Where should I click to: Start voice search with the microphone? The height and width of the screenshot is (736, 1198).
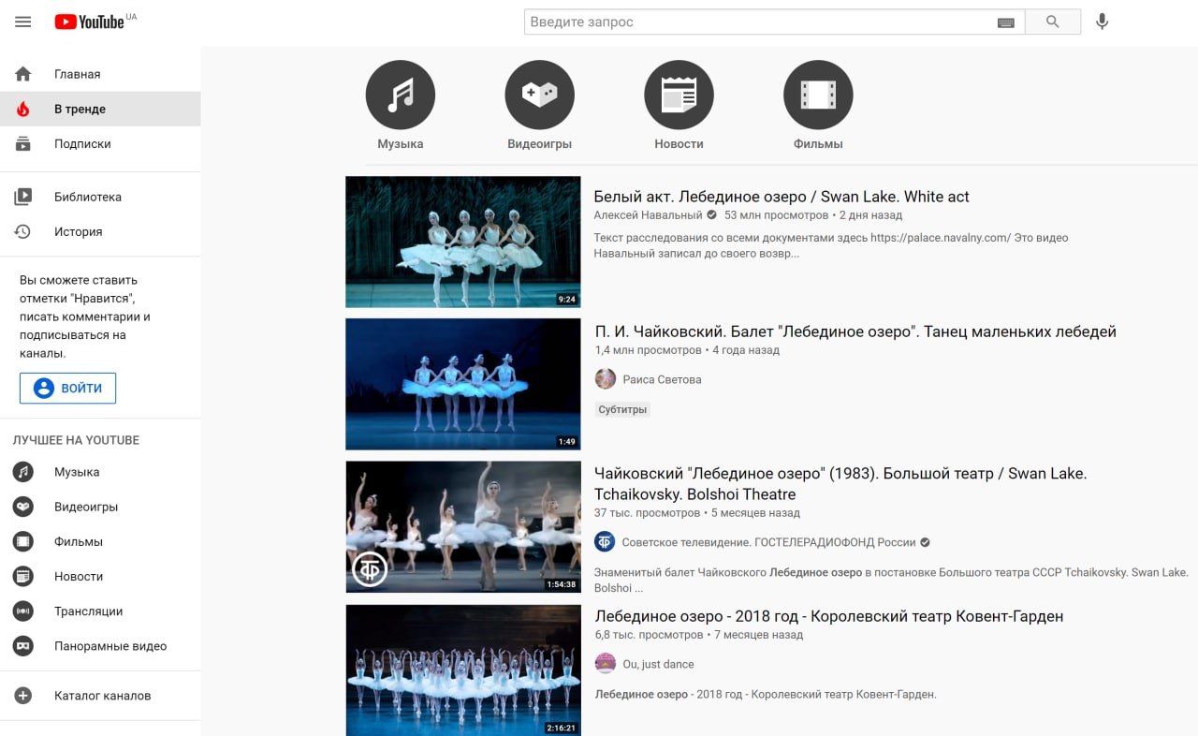pyautogui.click(x=1103, y=22)
